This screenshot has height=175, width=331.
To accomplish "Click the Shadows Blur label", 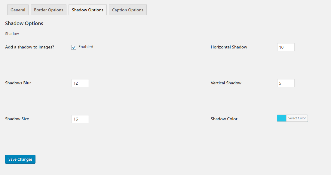I will (18, 83).
